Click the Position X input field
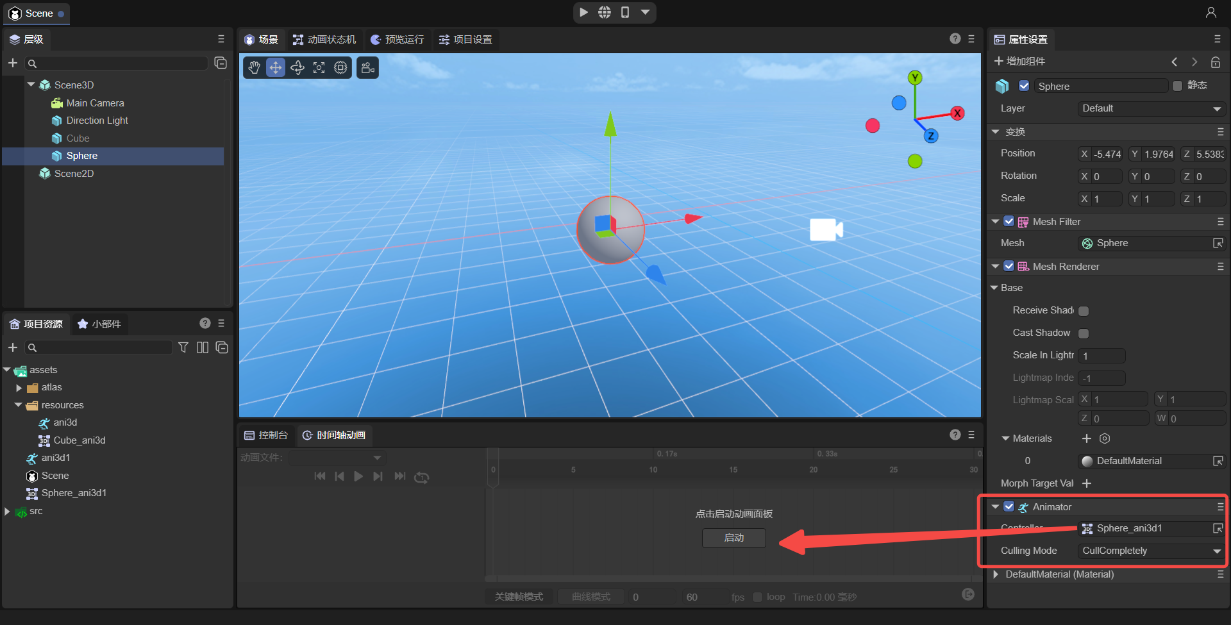This screenshot has height=625, width=1231. [1107, 154]
